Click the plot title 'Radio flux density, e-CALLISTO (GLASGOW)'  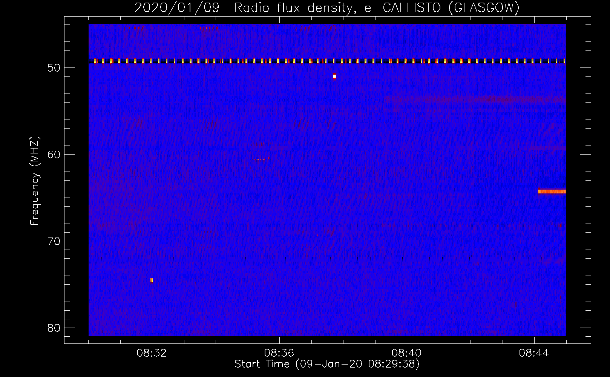pos(377,8)
